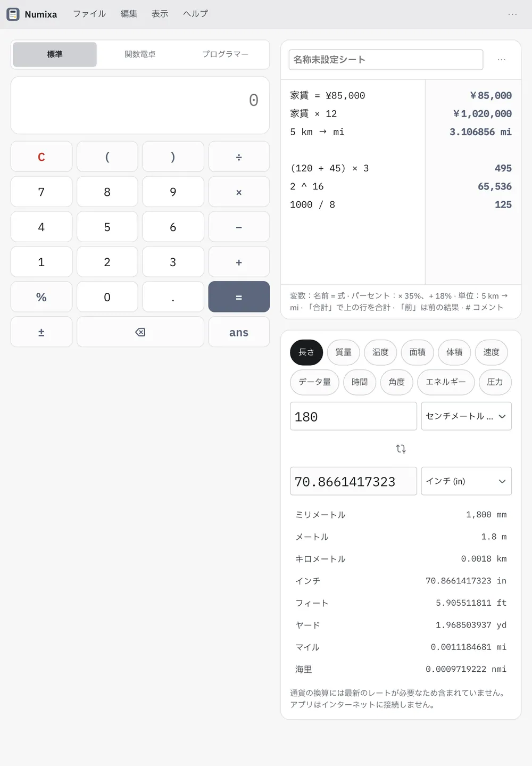Select the エネルギー unit category

pyautogui.click(x=446, y=382)
